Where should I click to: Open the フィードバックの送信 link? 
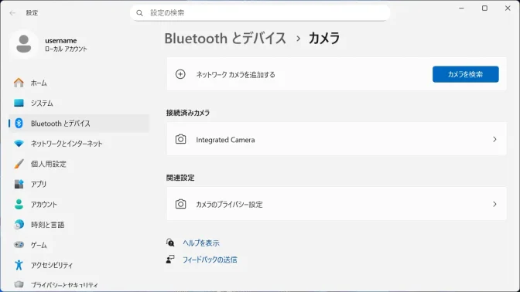(x=210, y=260)
